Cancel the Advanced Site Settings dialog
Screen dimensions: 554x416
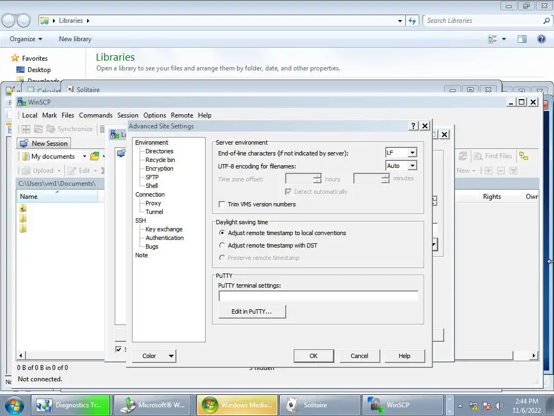(359, 356)
